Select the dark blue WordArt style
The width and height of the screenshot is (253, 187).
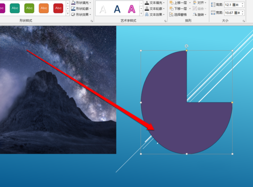(117, 9)
